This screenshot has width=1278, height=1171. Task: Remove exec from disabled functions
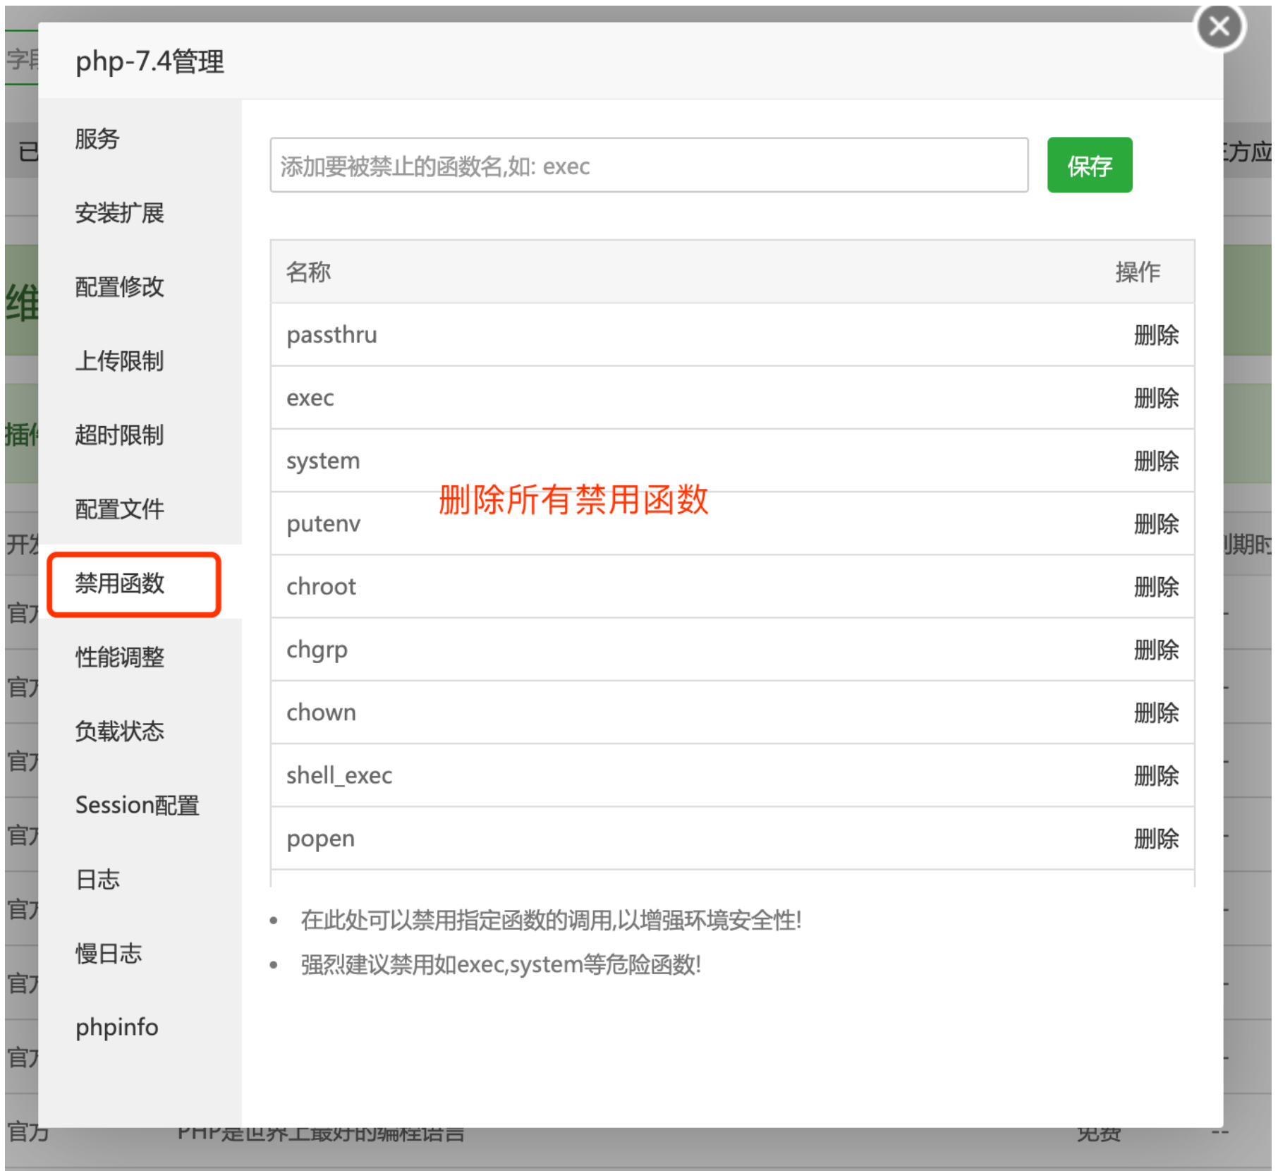tap(1156, 398)
